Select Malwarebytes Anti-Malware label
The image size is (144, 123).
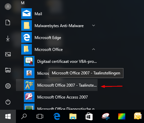[59, 26]
